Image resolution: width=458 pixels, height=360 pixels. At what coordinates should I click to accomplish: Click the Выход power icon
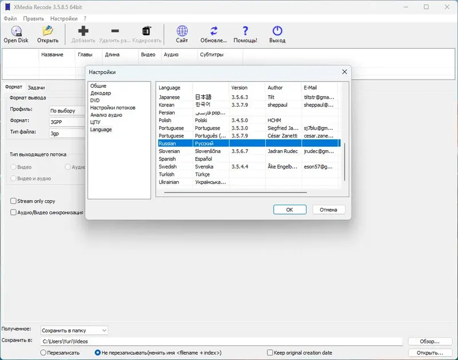[x=277, y=31]
